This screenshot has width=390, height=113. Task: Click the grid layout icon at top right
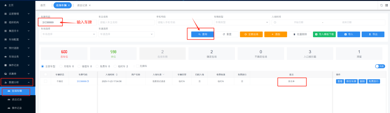pos(386,5)
